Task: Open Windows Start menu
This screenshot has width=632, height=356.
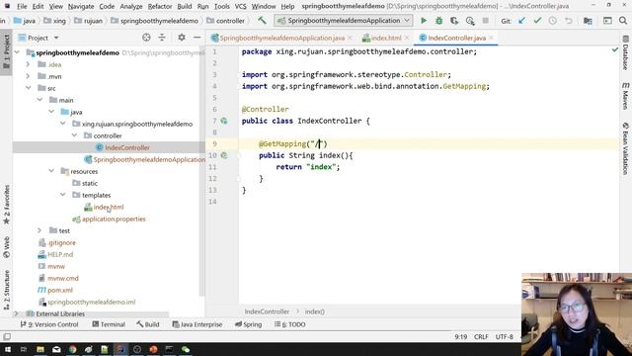Action: coord(7,349)
